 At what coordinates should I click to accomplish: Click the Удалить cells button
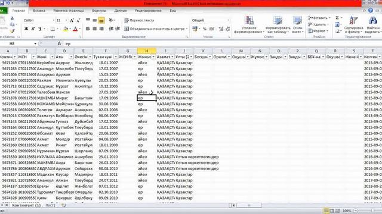click(318, 24)
